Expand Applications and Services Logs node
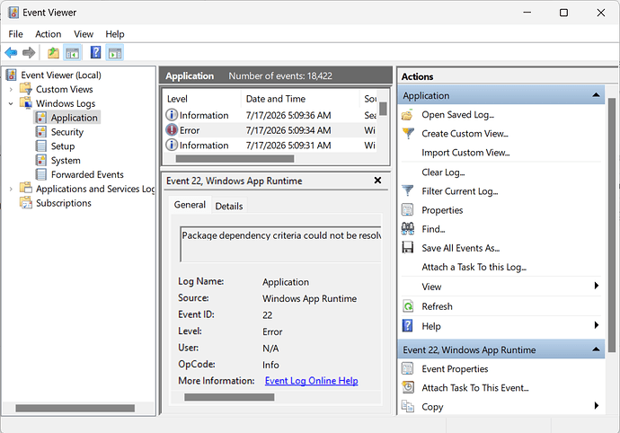The height and width of the screenshot is (433, 620). click(x=11, y=189)
